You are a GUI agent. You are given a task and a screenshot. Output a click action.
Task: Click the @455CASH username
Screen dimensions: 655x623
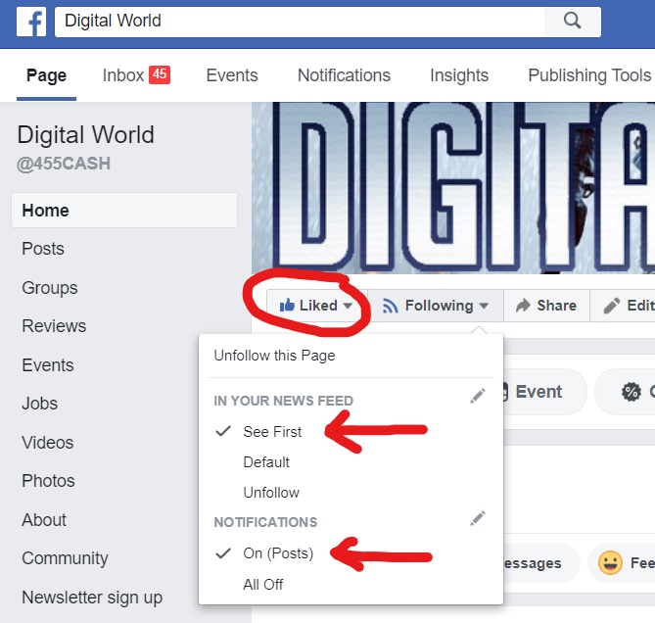click(64, 164)
